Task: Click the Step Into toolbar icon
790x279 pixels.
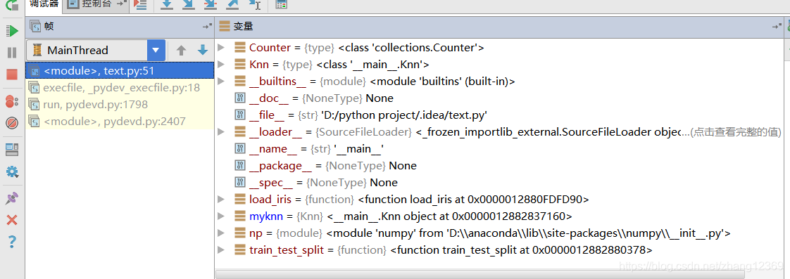Action: pyautogui.click(x=189, y=5)
